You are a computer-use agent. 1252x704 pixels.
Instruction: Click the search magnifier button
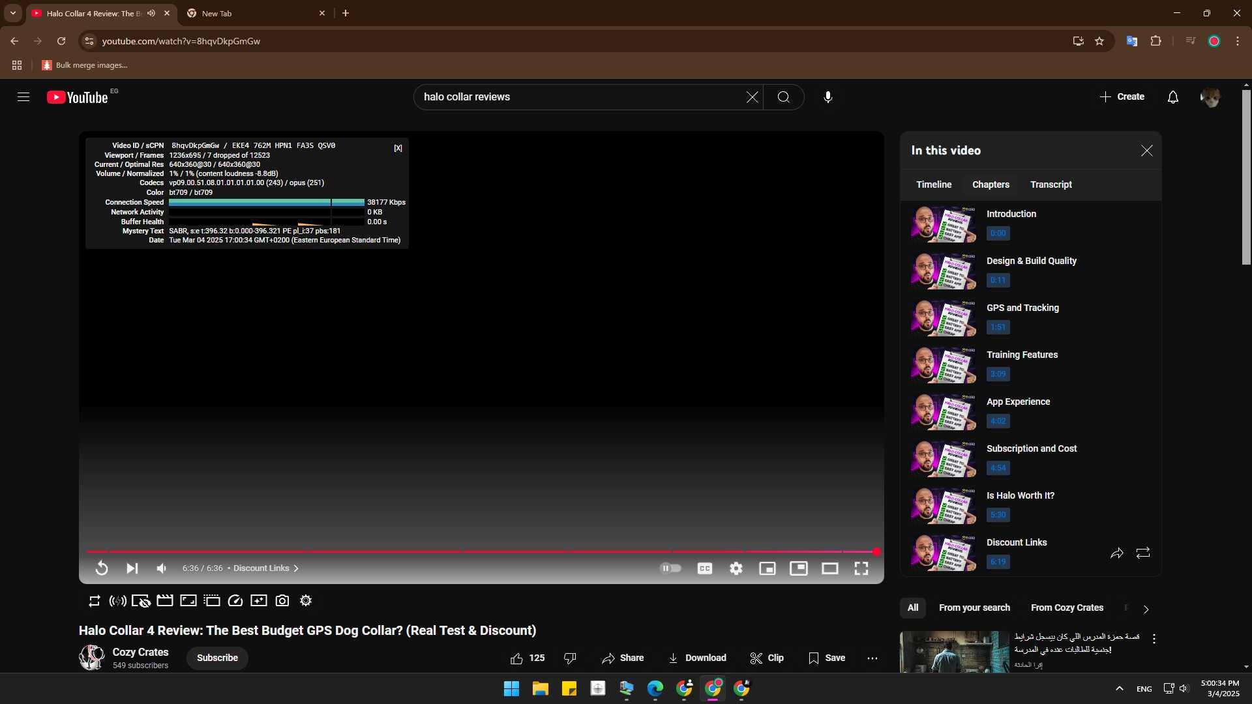[784, 97]
